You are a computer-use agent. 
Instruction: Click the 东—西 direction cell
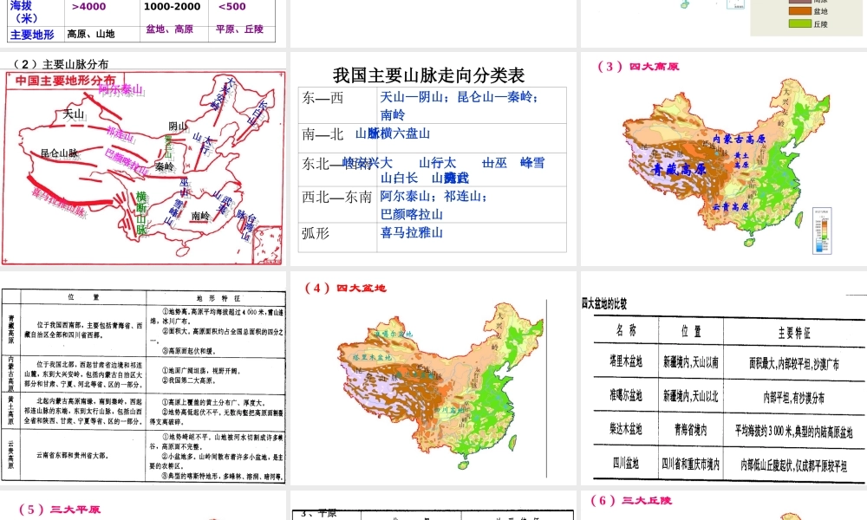point(323,98)
